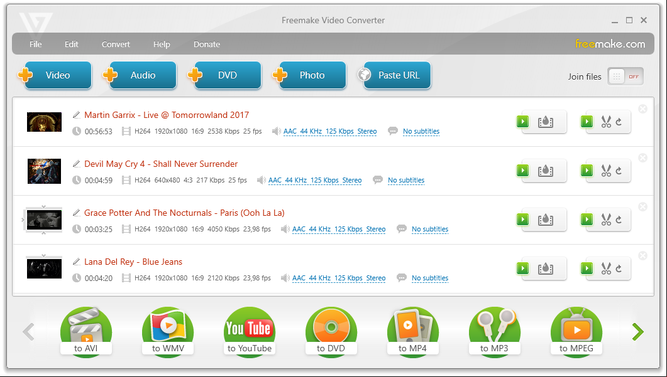Add a file with the Video button

[55, 75]
